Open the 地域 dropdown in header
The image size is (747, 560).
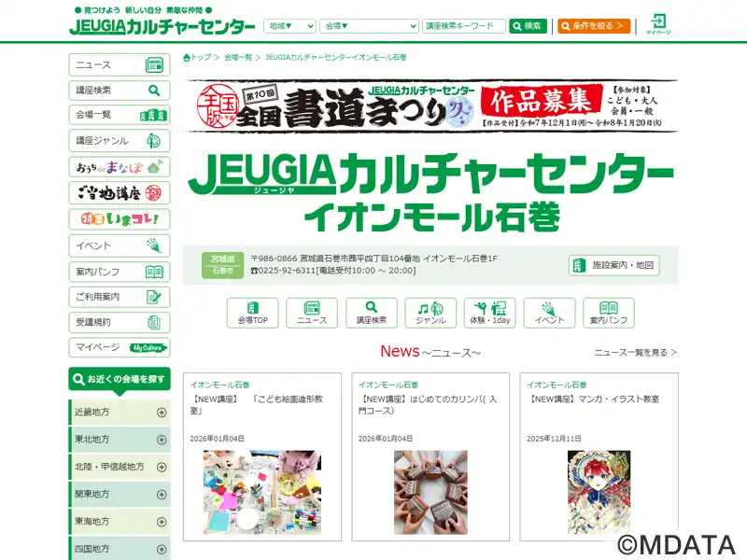pos(289,26)
